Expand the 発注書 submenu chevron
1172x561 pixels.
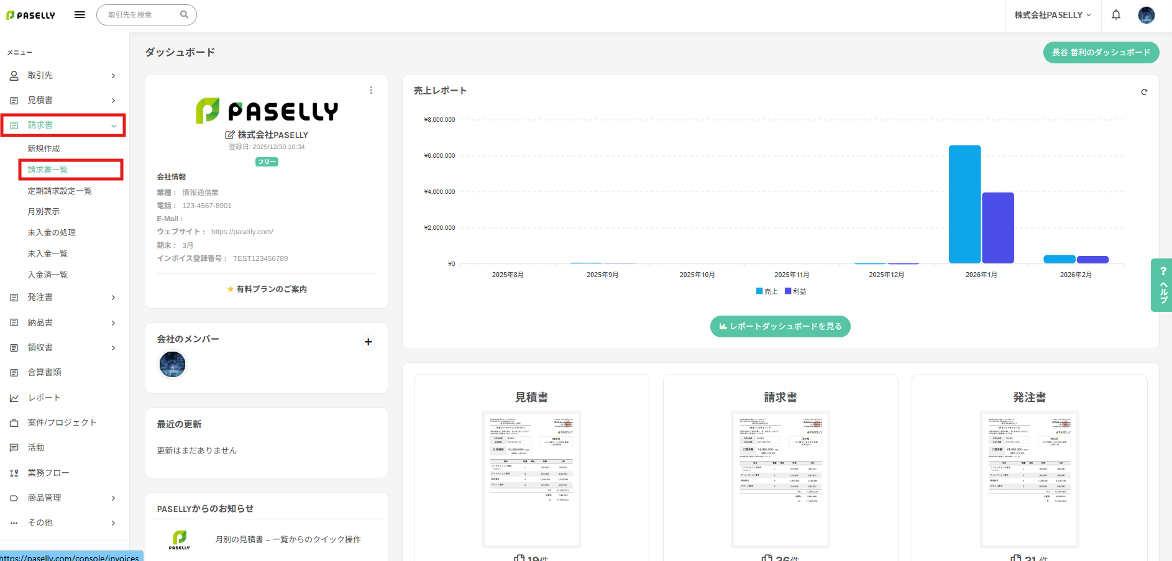click(113, 298)
